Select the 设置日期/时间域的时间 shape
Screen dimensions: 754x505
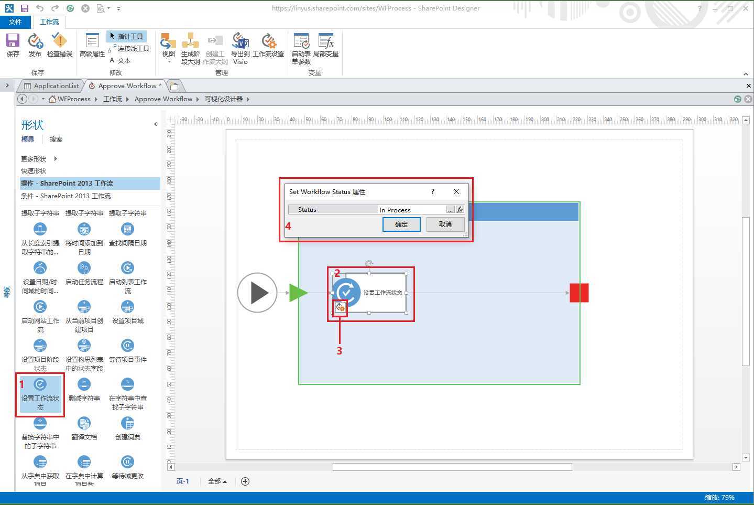point(40,277)
